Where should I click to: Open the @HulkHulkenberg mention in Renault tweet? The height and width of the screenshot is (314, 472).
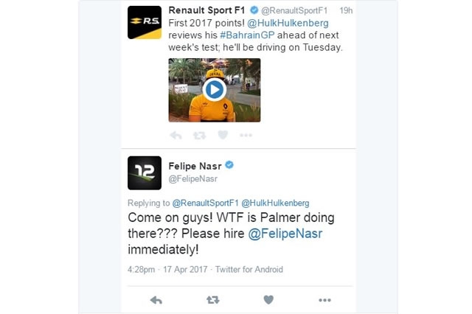pos(288,23)
